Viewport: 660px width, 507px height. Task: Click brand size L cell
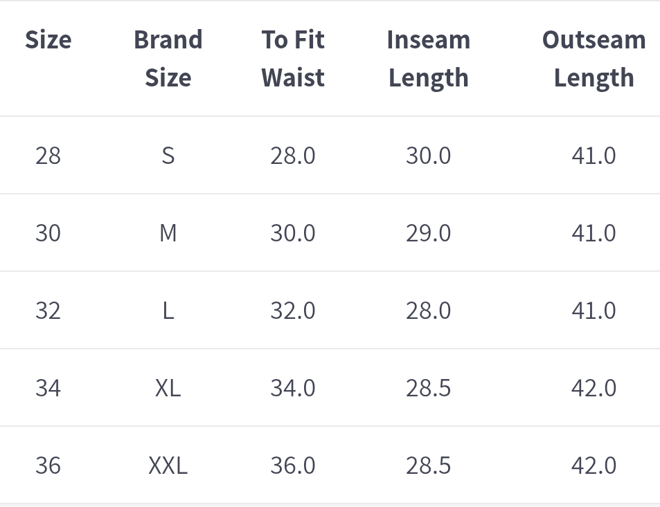point(168,311)
